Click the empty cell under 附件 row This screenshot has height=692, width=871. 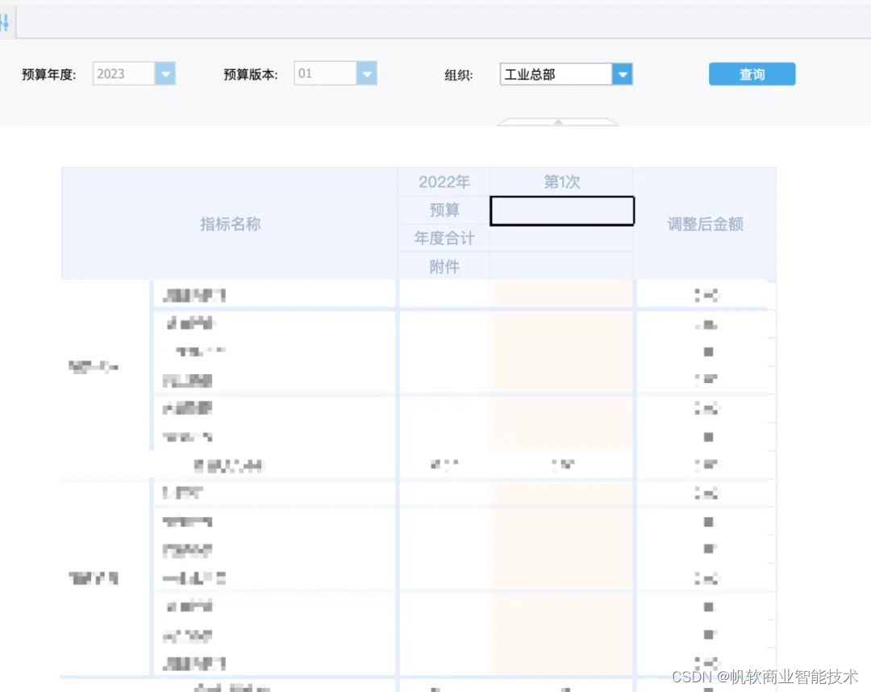pos(561,266)
